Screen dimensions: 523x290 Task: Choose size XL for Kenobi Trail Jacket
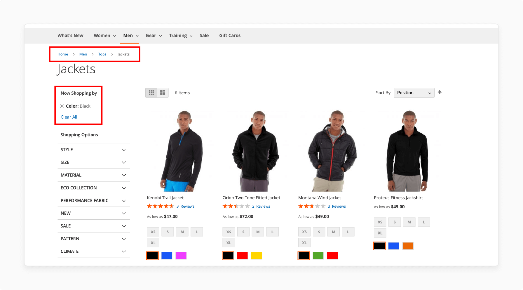[153, 243]
